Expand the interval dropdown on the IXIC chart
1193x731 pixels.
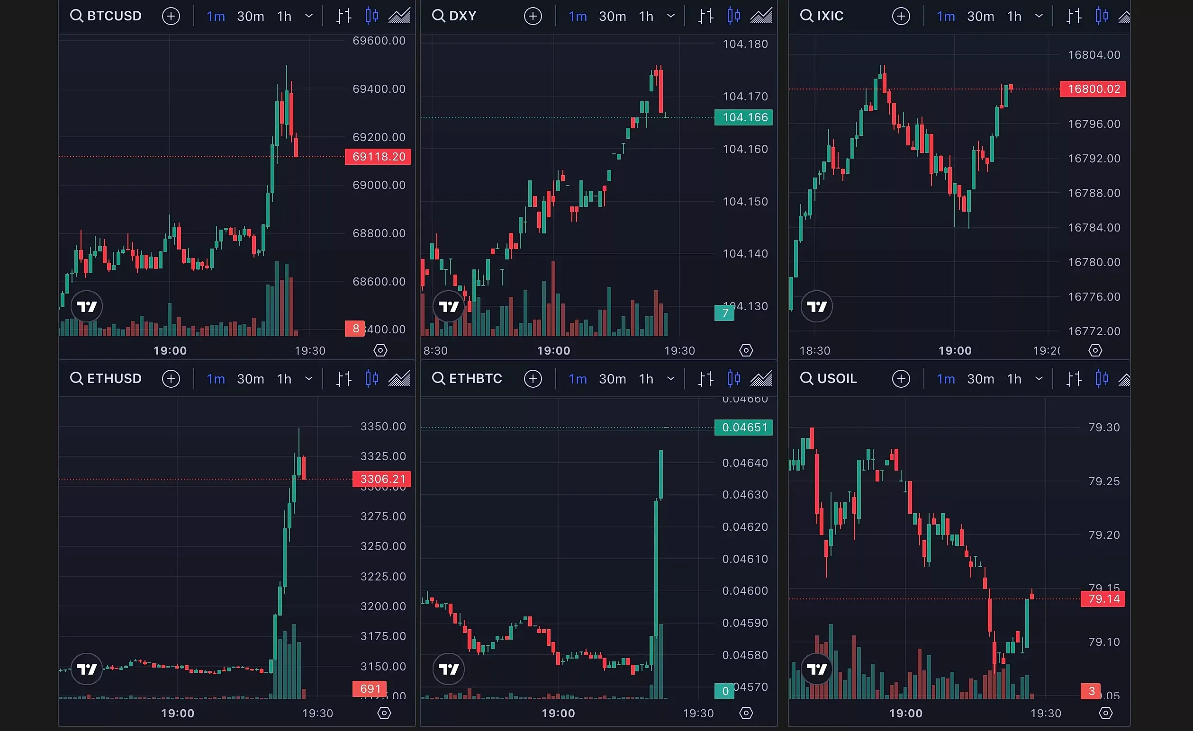(1039, 16)
